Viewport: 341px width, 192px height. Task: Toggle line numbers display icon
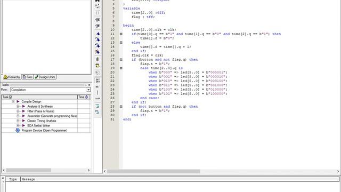point(98,81)
